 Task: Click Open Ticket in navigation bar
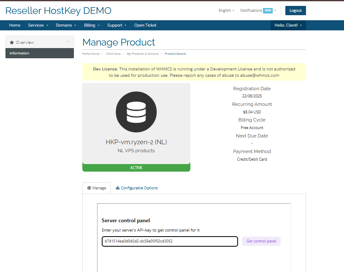coord(145,25)
